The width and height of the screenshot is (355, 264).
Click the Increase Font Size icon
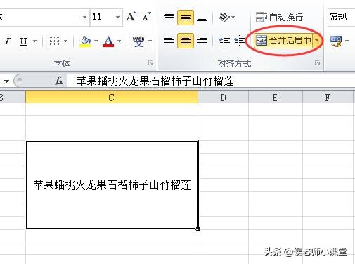(131, 17)
